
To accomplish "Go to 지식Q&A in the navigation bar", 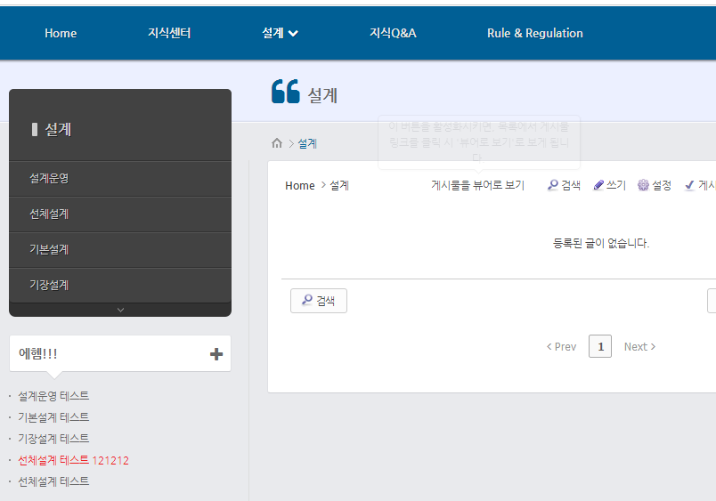I will pos(393,33).
